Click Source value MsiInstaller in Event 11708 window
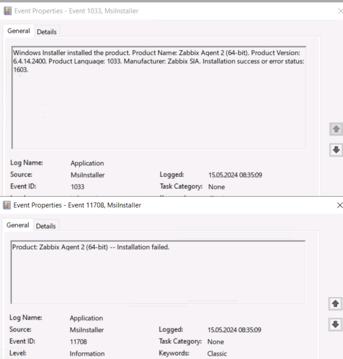Viewport: 343px width, 359px height. [x=87, y=330]
